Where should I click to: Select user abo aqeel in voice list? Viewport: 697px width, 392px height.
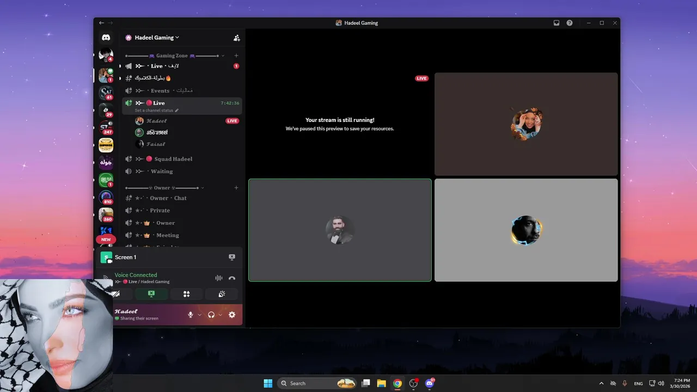click(187, 132)
